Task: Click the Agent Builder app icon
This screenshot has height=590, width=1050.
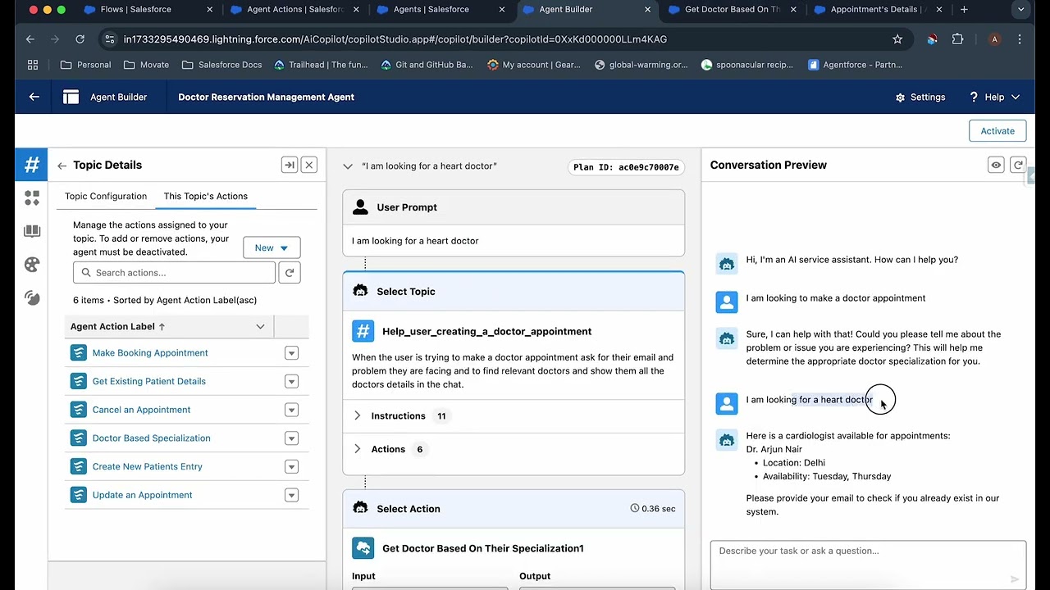Action: [71, 97]
